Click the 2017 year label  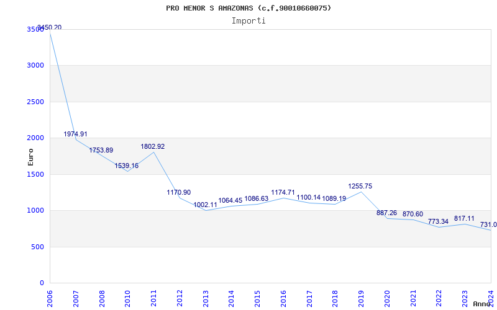[x=309, y=298]
